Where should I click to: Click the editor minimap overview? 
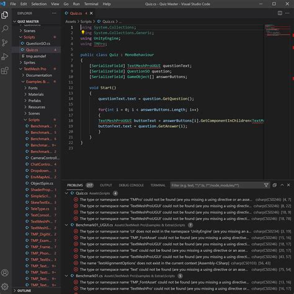click(x=278, y=30)
